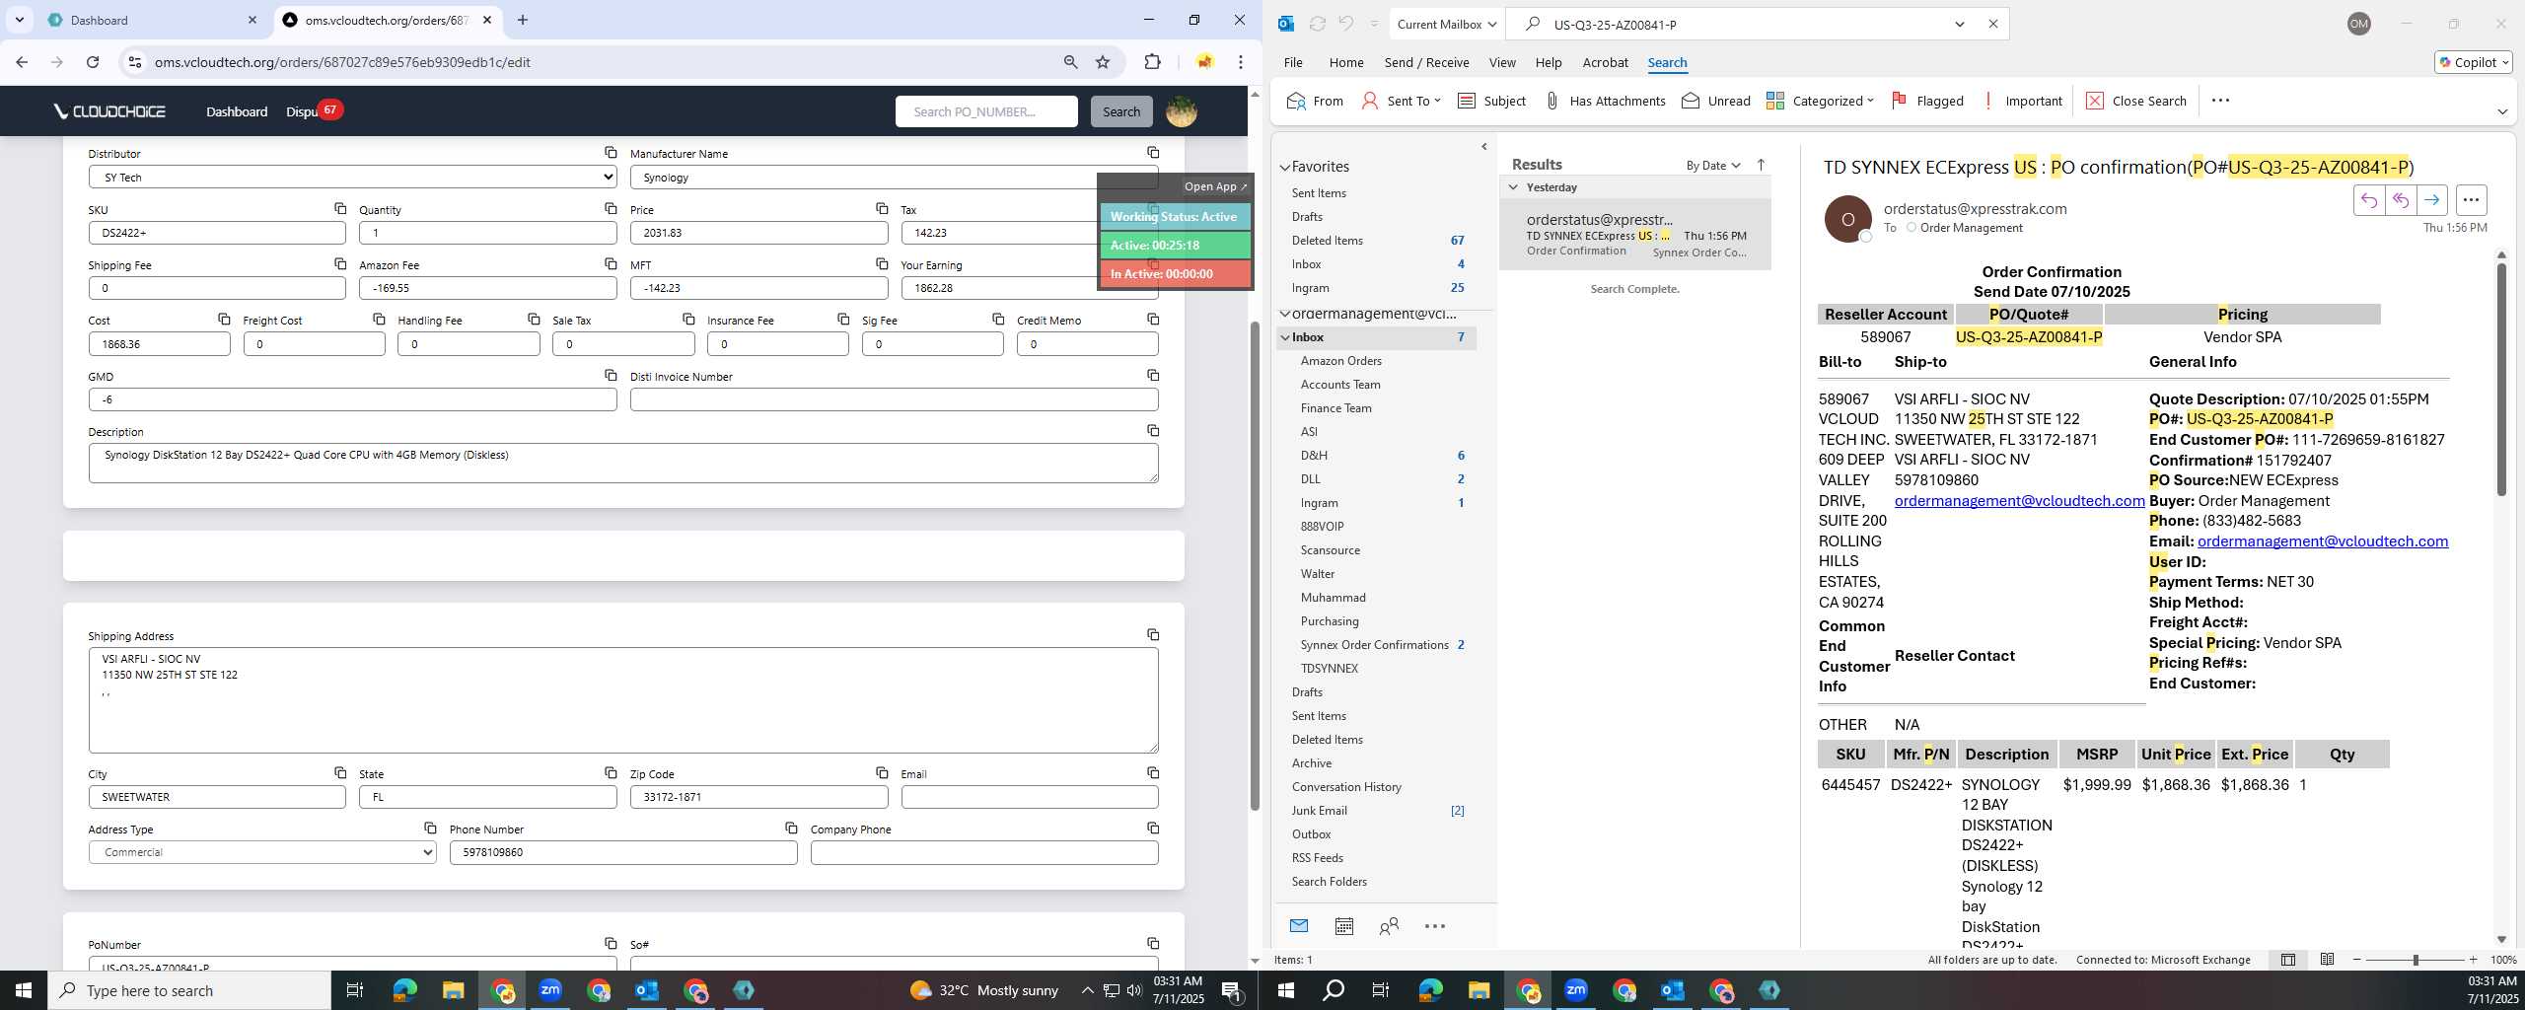Image resolution: width=2525 pixels, height=1010 pixels.
Task: Filter search by Flagged
Action: [x=1926, y=101]
